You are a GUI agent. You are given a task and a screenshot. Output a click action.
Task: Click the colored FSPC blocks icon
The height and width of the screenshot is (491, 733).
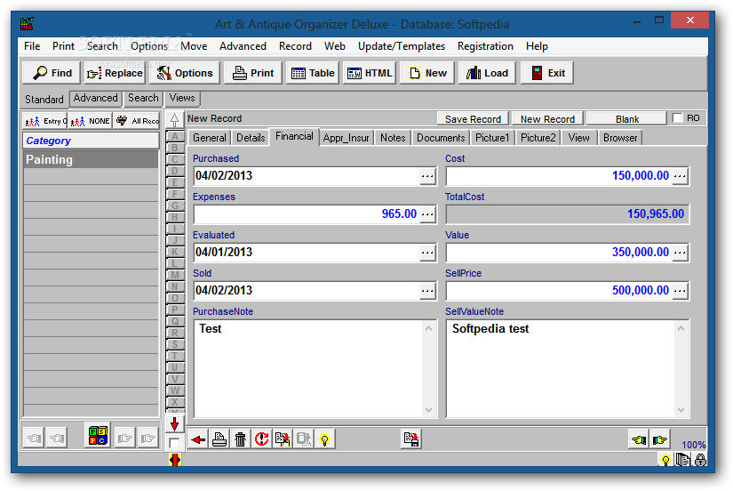coord(98,435)
